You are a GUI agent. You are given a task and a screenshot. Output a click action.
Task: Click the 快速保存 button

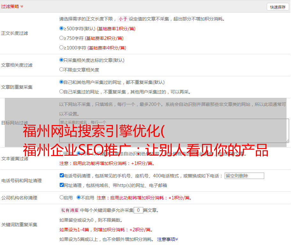pos(278,7)
